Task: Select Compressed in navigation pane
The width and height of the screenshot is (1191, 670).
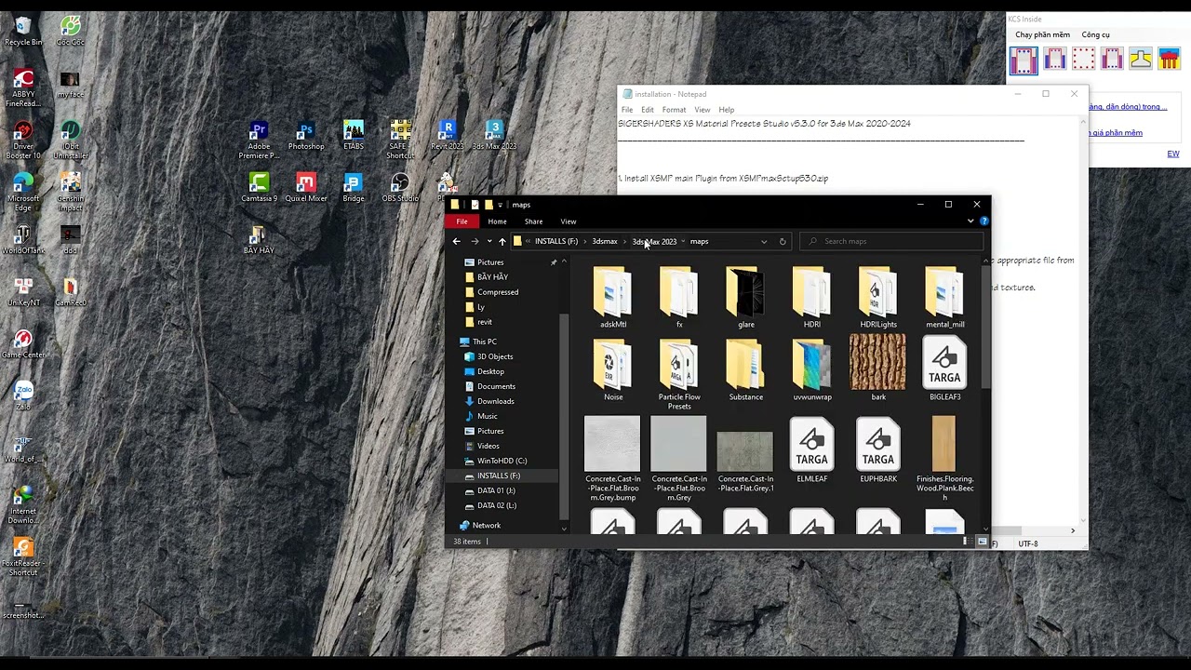Action: coord(498,292)
